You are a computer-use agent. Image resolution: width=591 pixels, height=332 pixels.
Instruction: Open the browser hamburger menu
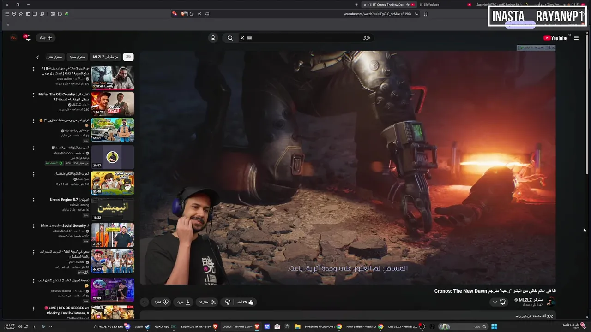(7, 14)
